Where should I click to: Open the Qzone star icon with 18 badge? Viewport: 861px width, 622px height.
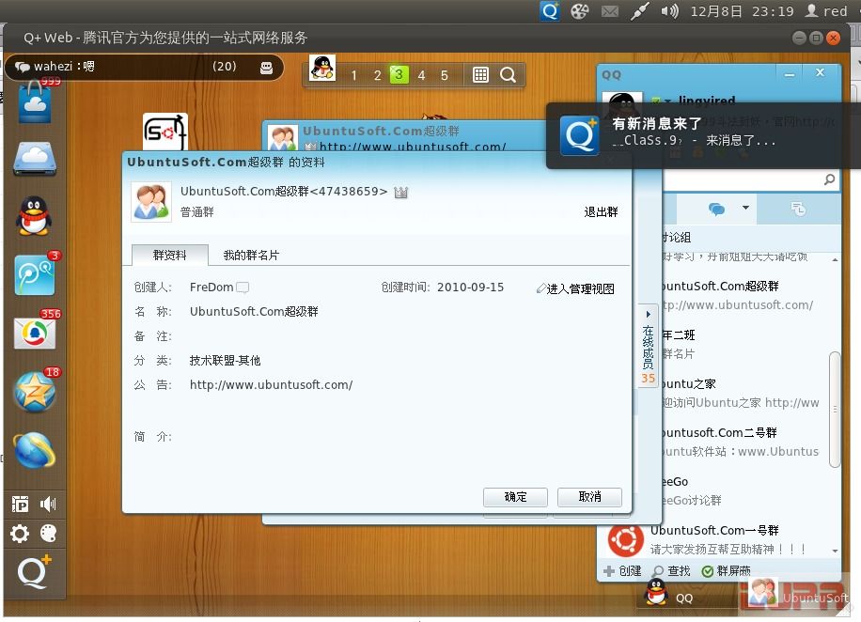click(35, 392)
